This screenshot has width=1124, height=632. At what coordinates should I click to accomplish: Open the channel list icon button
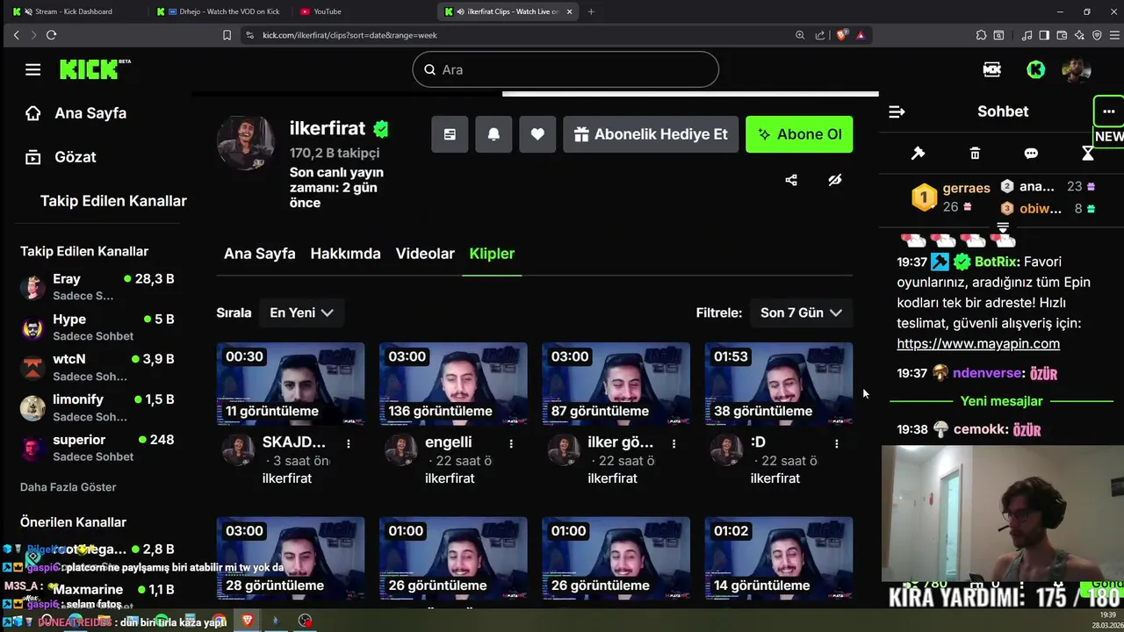450,134
